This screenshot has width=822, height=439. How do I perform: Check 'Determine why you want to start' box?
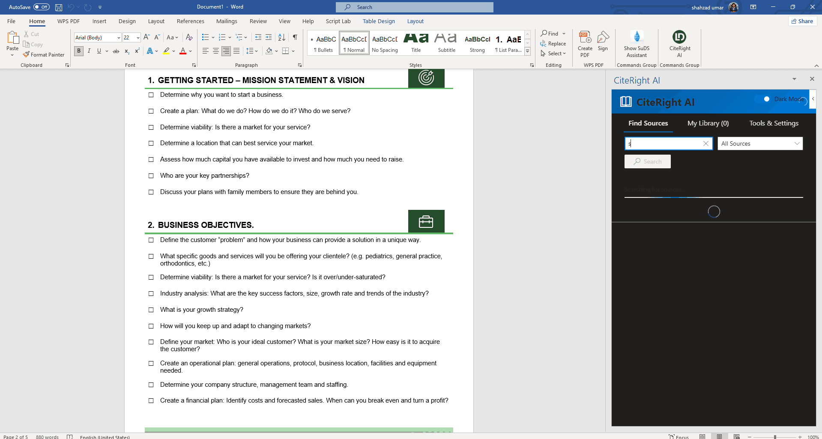(151, 95)
